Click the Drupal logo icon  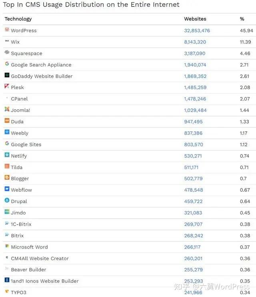(x=7, y=201)
